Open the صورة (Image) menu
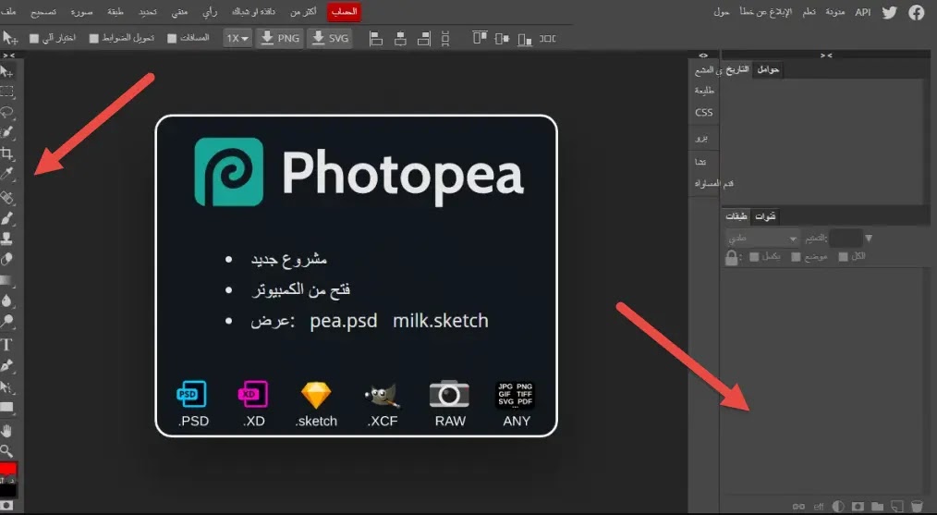Image resolution: width=937 pixels, height=515 pixels. pyautogui.click(x=82, y=12)
